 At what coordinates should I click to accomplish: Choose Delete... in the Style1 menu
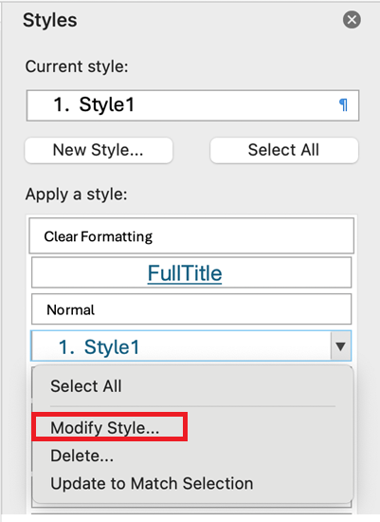pyautogui.click(x=81, y=456)
